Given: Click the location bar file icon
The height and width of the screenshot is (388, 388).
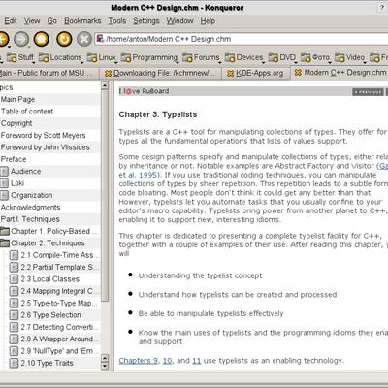Looking at the screenshot, I should pos(100,39).
